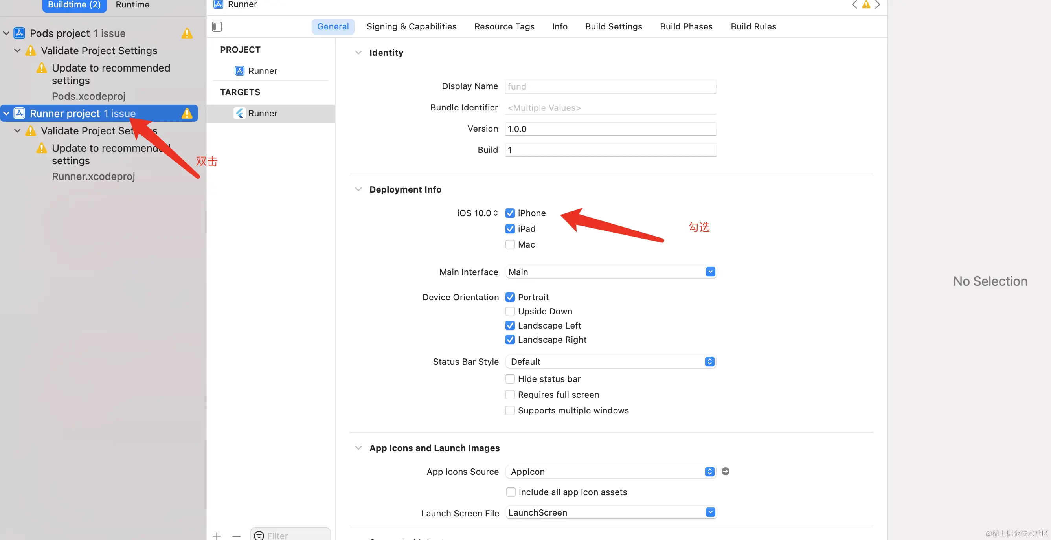Select Runner target with Flutter icon

262,113
